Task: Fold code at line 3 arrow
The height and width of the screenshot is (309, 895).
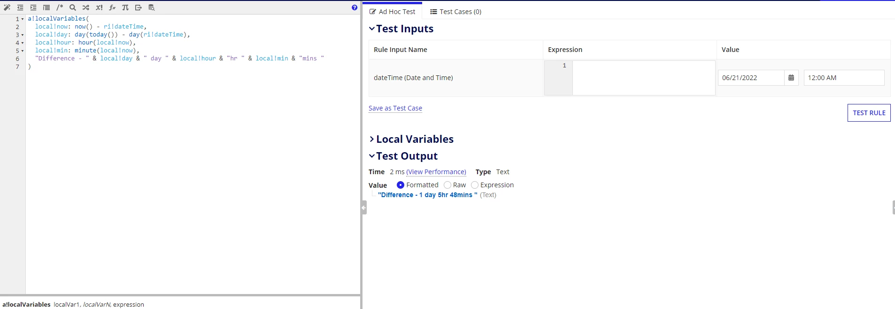Action: coord(23,35)
